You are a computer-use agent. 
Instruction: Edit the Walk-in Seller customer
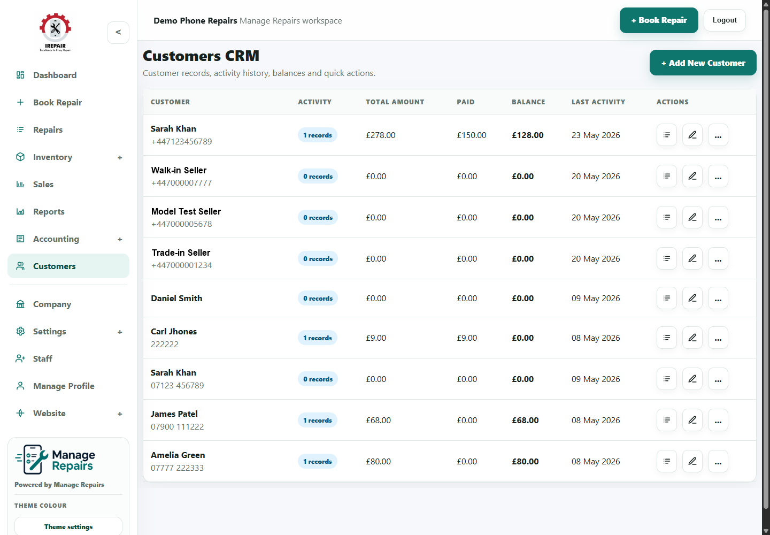coord(692,176)
